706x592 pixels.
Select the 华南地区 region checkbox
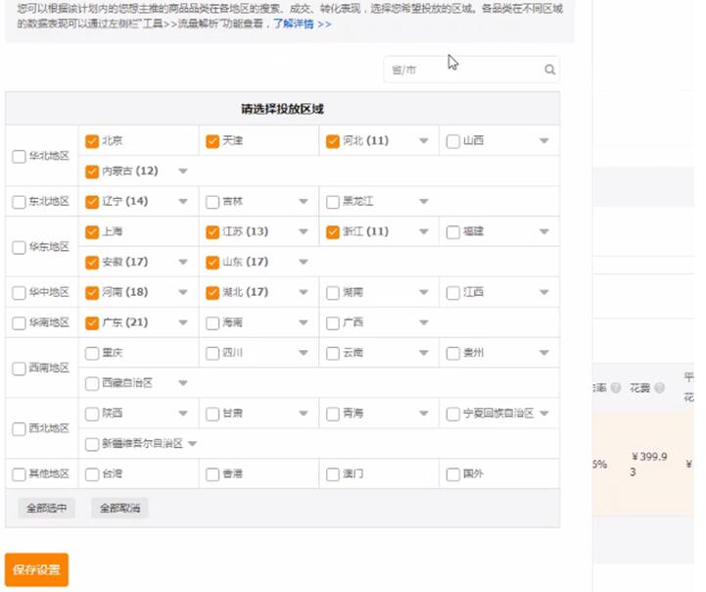click(x=19, y=323)
